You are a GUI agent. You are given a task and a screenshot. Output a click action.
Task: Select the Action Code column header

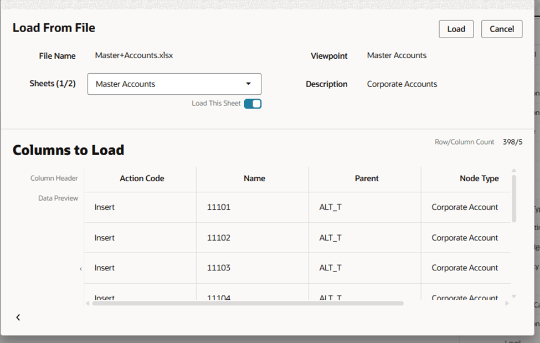click(x=142, y=178)
